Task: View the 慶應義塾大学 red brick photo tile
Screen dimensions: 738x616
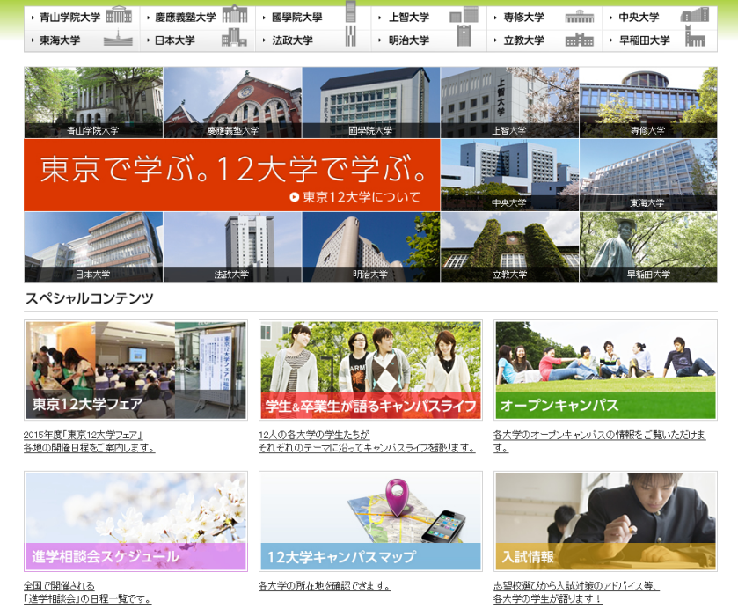Action: (232, 102)
